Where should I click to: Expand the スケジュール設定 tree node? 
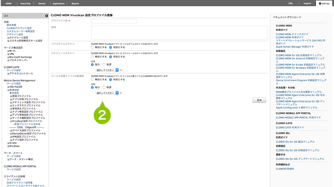point(8,38)
